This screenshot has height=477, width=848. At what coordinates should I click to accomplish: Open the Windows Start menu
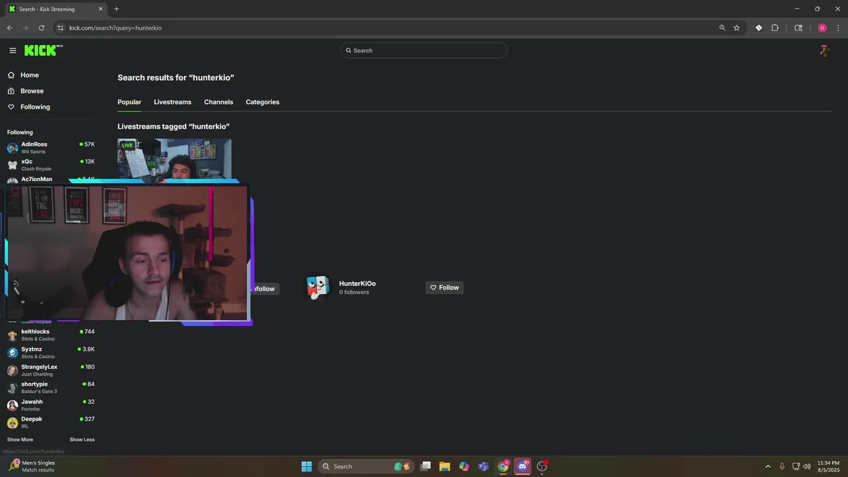tap(307, 466)
